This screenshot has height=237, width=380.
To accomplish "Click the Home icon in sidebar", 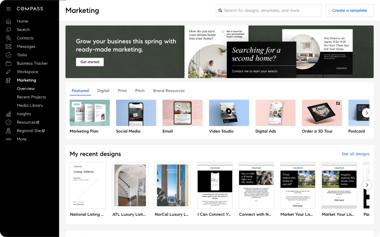I will (x=8, y=21).
